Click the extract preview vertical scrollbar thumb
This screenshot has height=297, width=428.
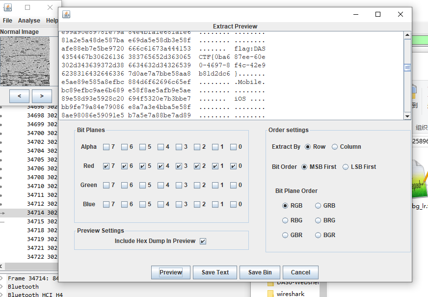tap(407, 68)
